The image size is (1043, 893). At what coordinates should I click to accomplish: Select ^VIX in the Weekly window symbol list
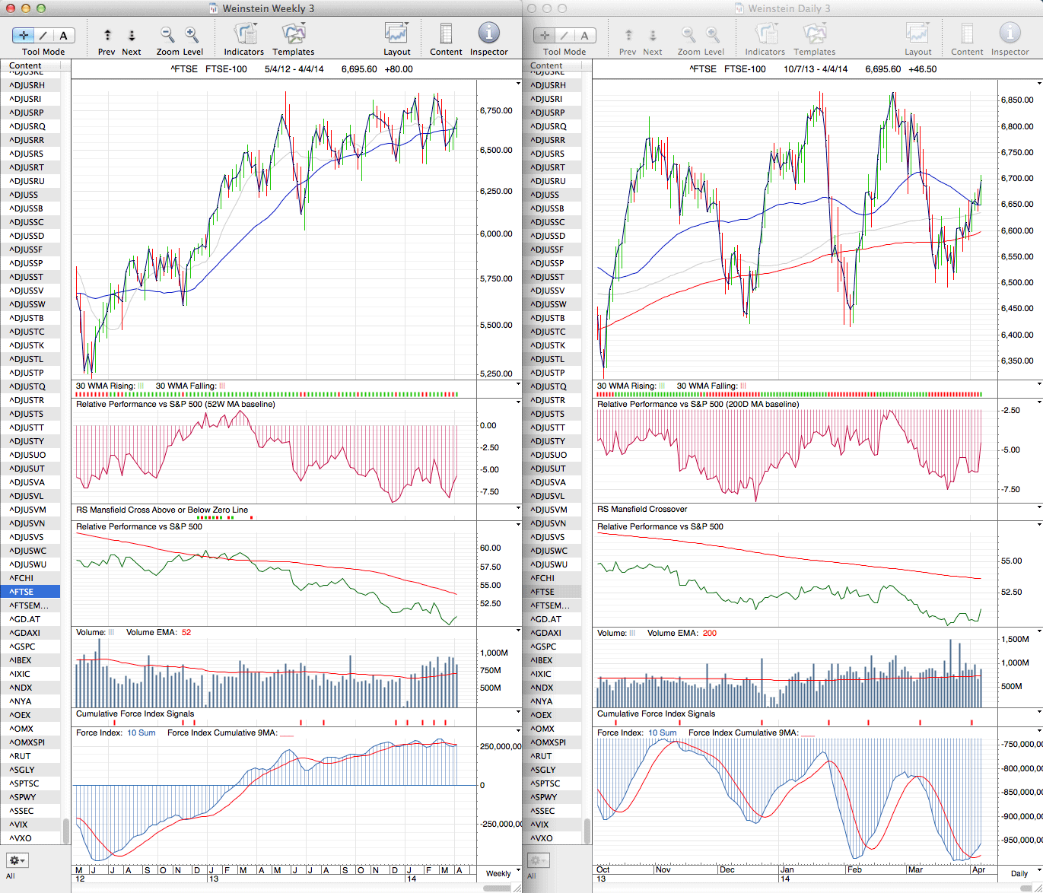tap(18, 825)
